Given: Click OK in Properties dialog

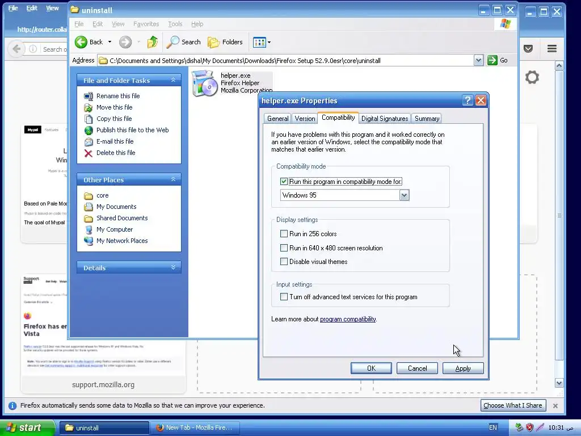Looking at the screenshot, I should pyautogui.click(x=371, y=368).
